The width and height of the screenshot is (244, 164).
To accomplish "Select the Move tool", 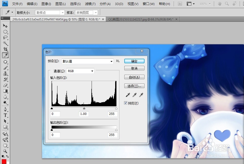I will (5, 26).
